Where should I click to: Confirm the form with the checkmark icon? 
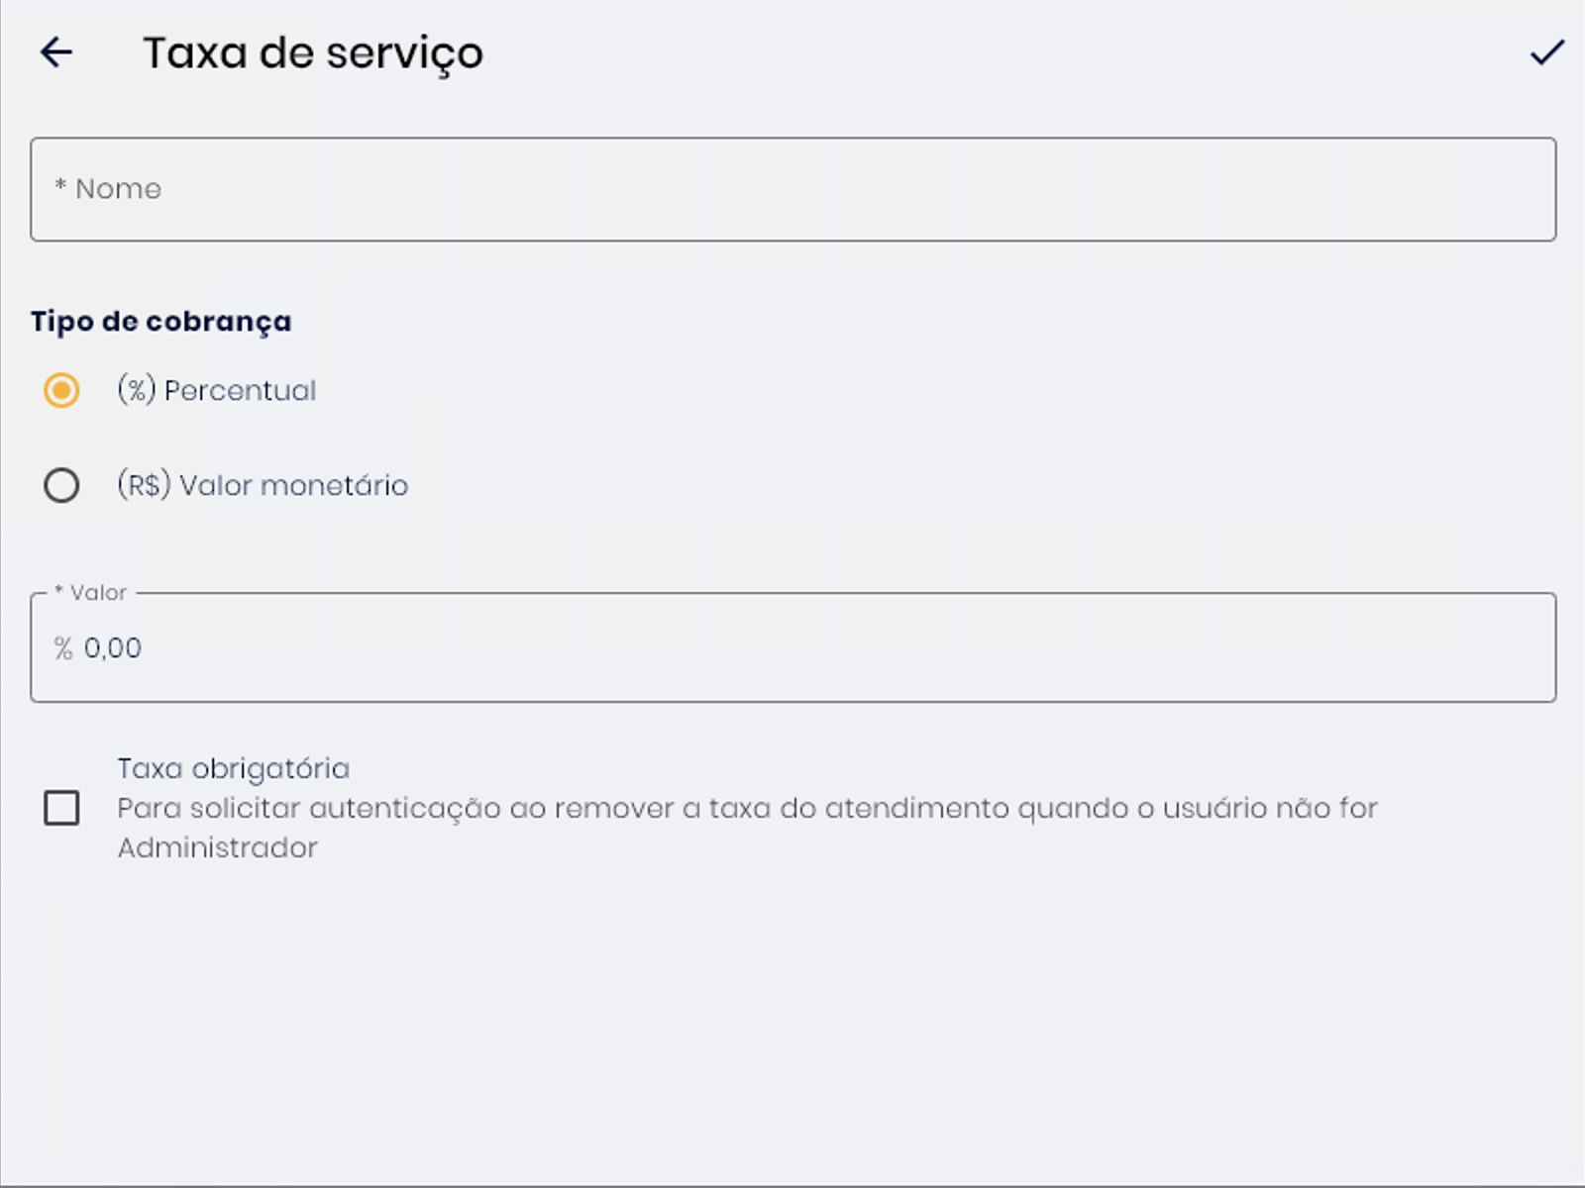(1546, 52)
